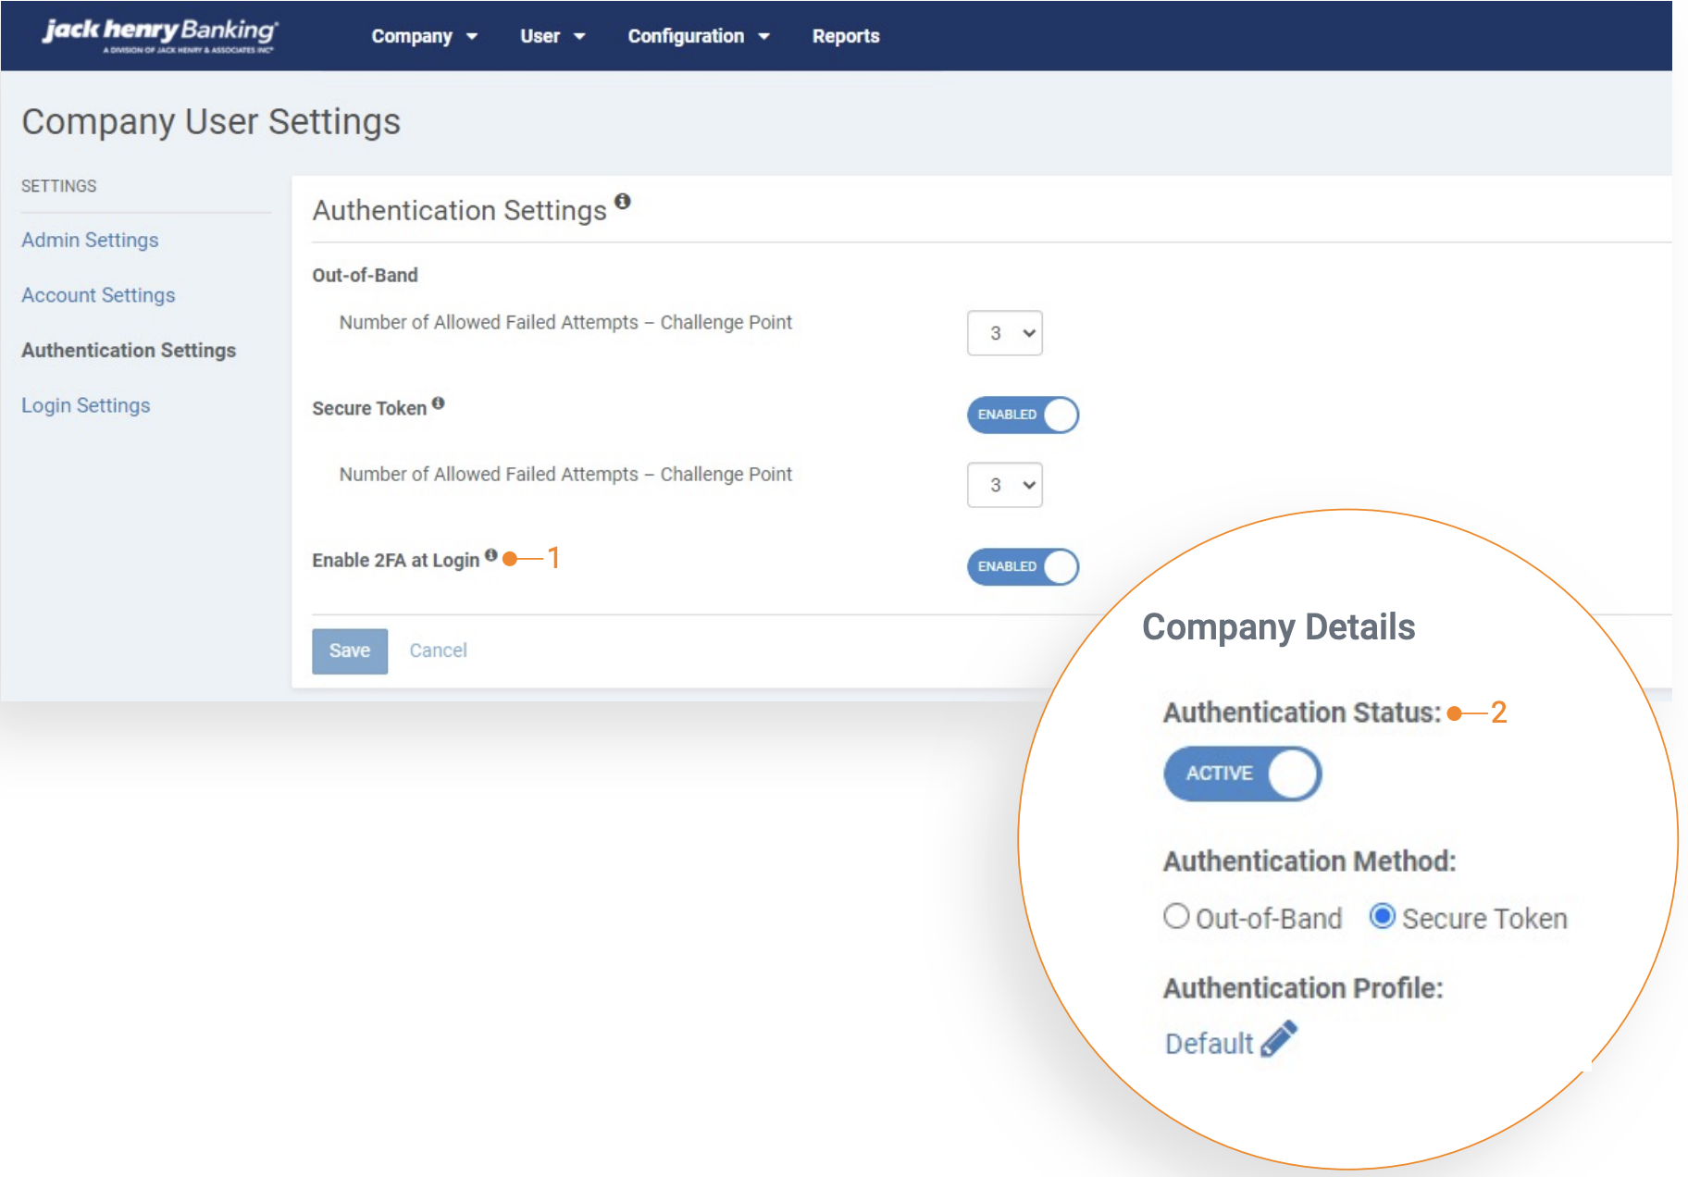Click the Jack Henry Banking logo

pos(159,35)
